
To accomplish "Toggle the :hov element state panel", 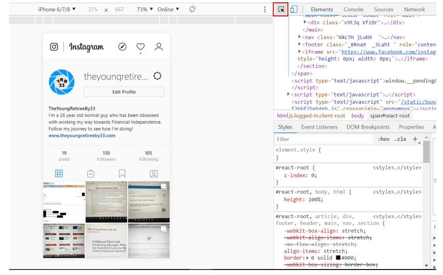I will pos(384,139).
